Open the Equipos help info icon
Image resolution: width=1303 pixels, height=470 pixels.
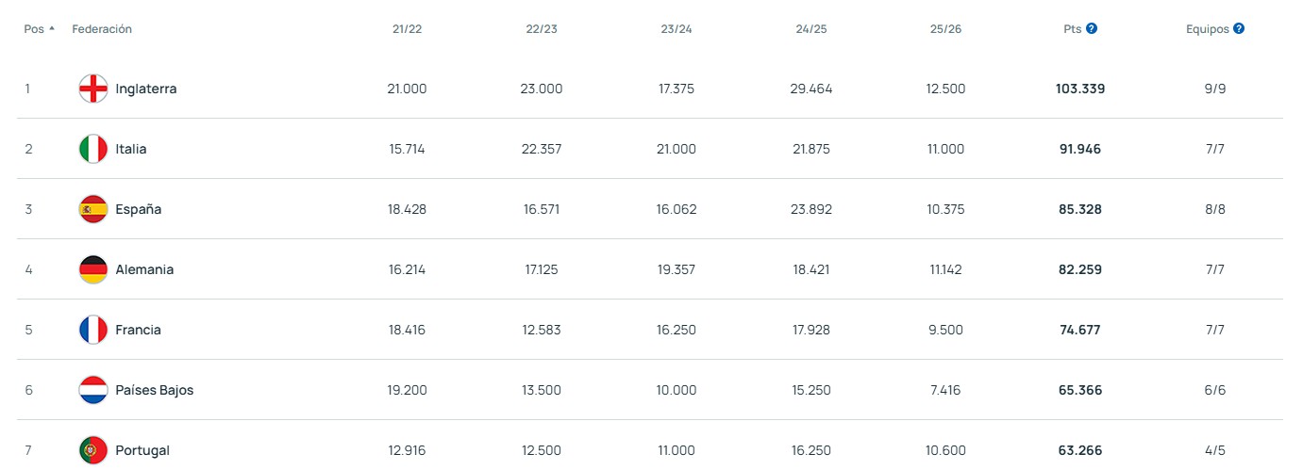1239,28
